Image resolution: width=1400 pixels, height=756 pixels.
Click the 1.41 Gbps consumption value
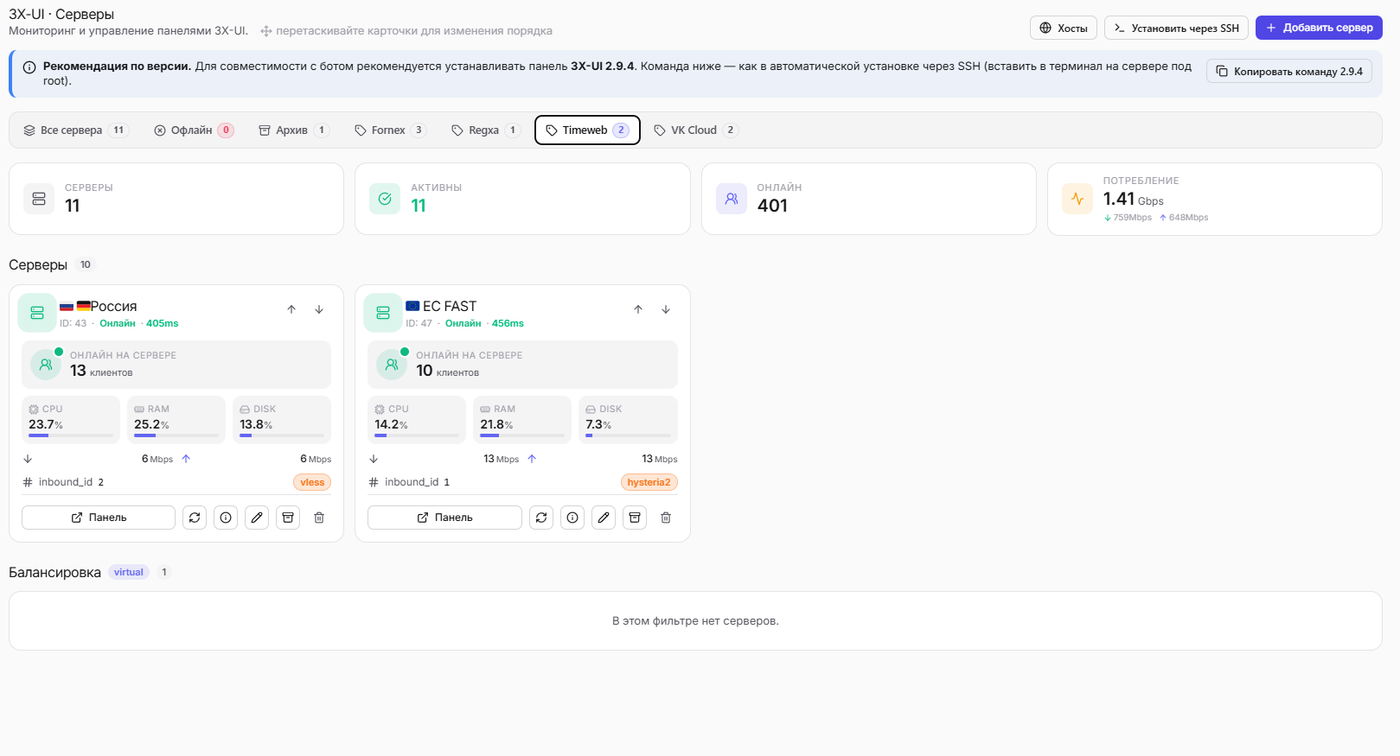1133,199
